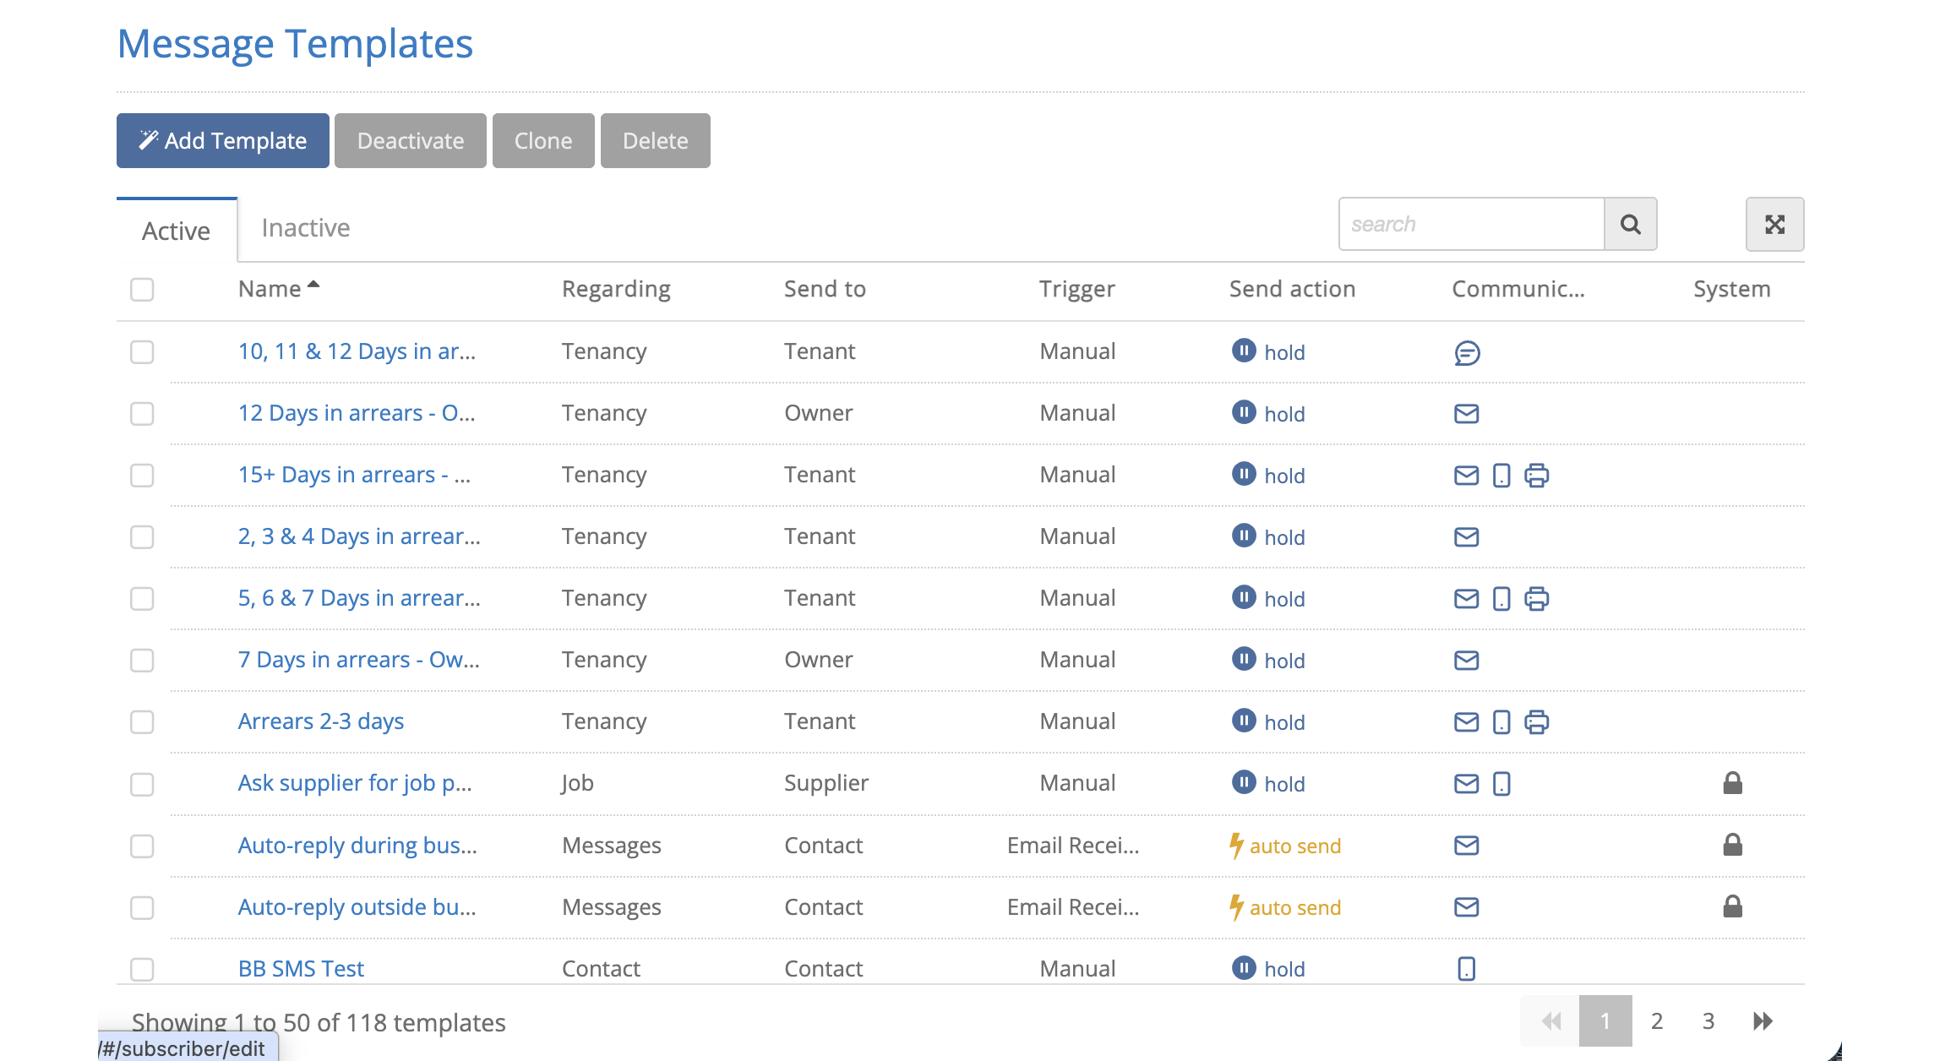The image size is (1940, 1061).
Task: Click chat icon in 10, 11 & 12 Days row
Action: tap(1467, 352)
